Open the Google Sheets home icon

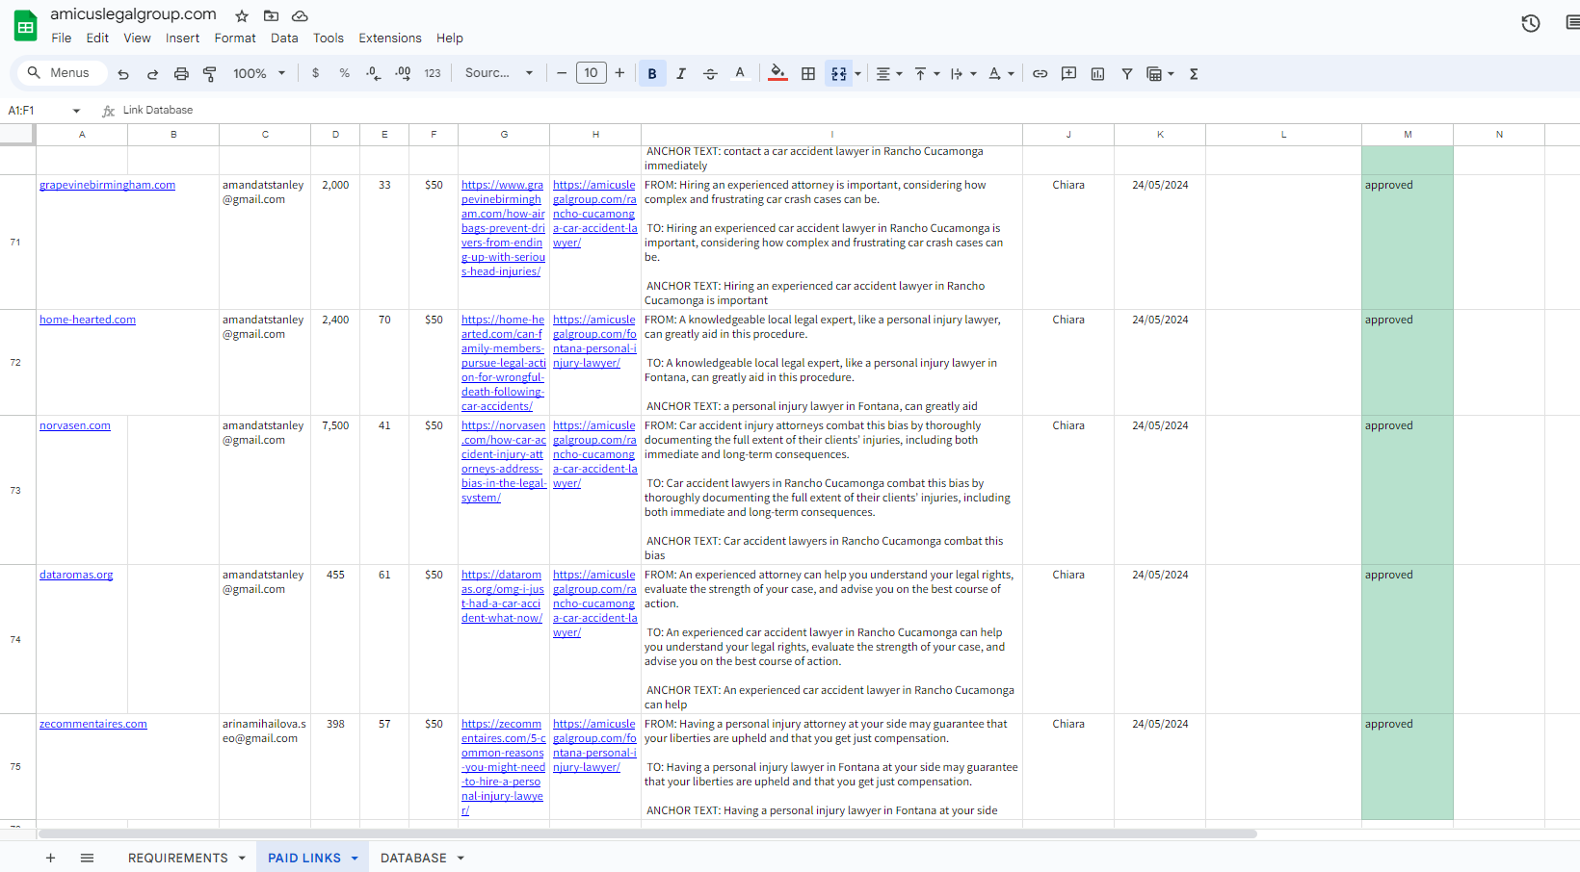(x=26, y=26)
